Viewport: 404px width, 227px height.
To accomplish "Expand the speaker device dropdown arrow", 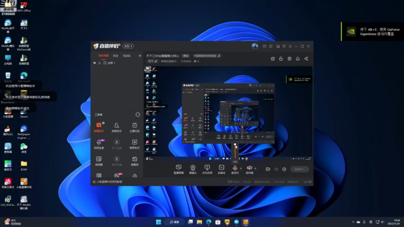I will (256, 168).
